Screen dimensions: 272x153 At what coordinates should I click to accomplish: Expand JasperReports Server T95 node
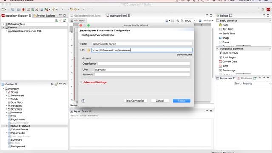[x=7, y=31]
